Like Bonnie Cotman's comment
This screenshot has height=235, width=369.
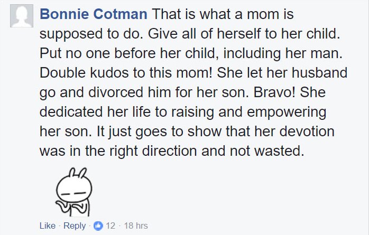48,225
